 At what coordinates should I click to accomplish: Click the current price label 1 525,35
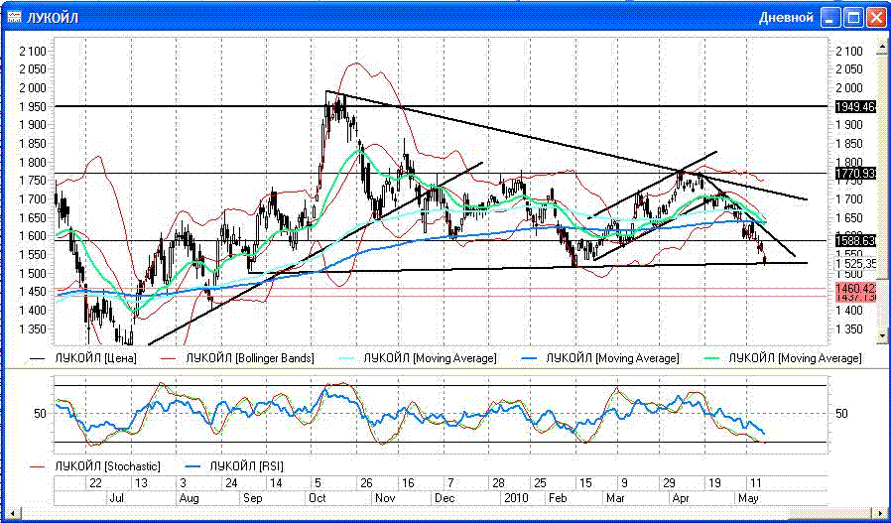(857, 264)
